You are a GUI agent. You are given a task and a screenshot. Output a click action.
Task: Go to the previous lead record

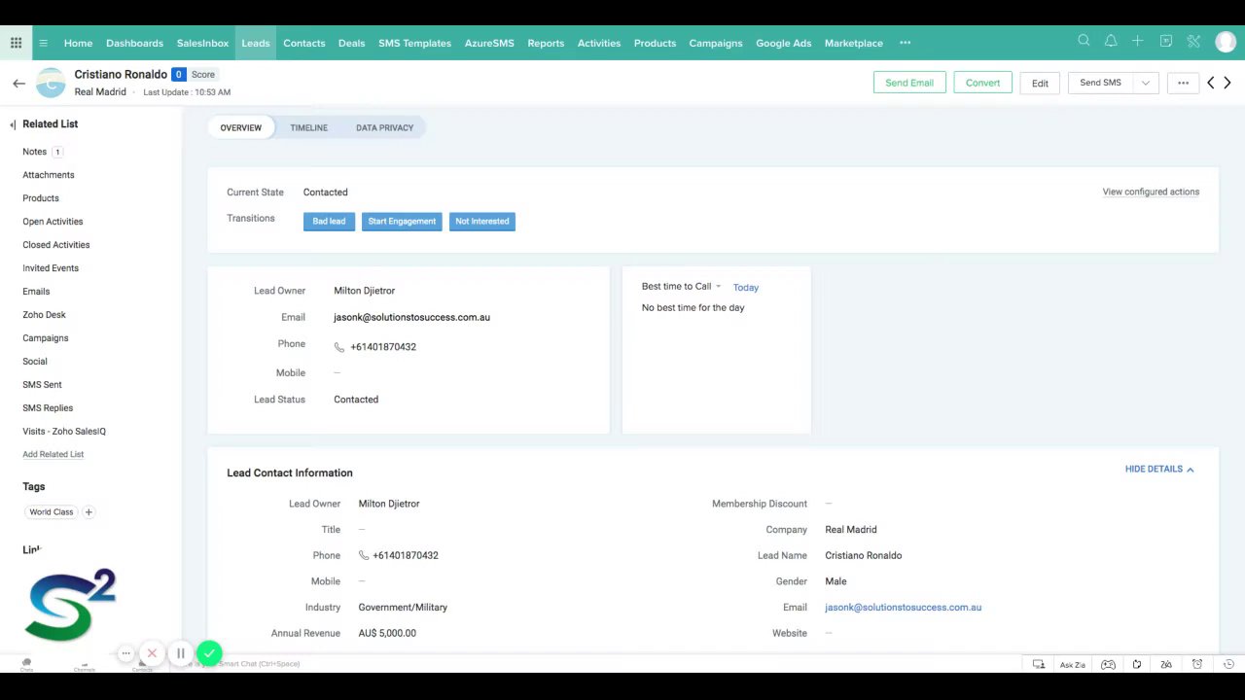(1211, 83)
